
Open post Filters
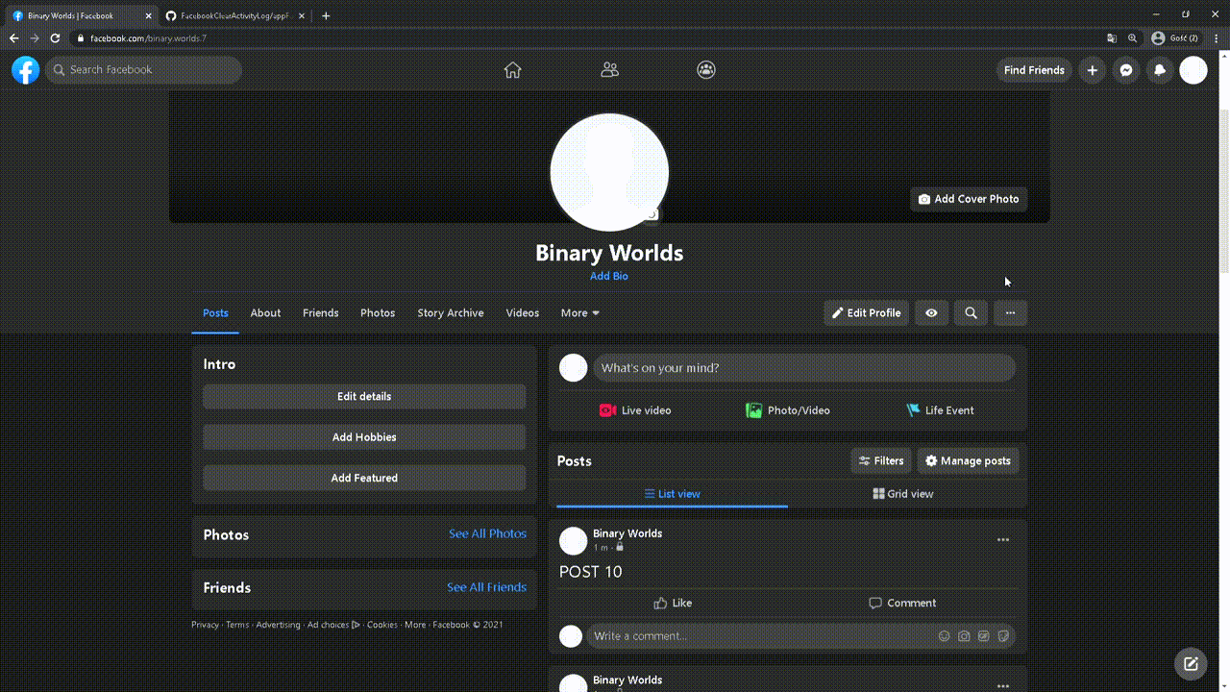[x=881, y=461]
